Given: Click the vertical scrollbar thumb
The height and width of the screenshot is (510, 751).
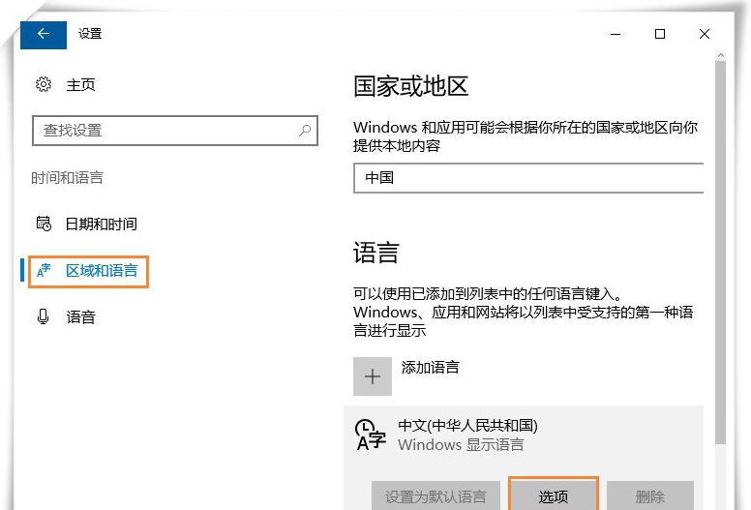Looking at the screenshot, I should click(720, 253).
